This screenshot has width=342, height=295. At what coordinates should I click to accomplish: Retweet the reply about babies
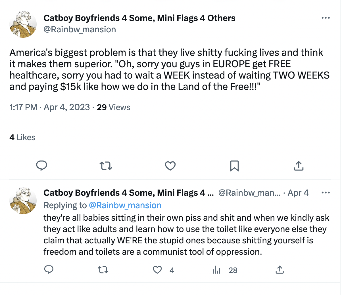(x=103, y=269)
